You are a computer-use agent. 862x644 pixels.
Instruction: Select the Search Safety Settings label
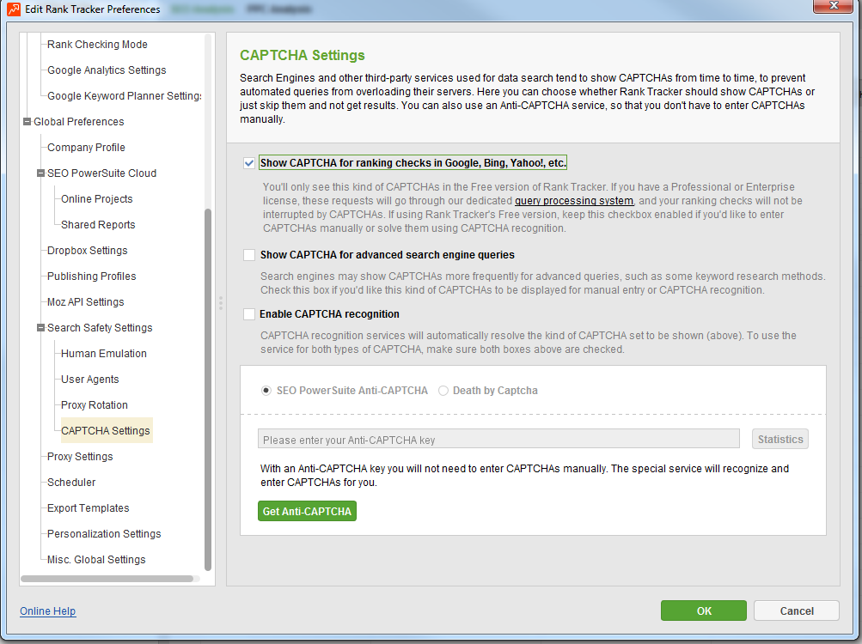click(100, 327)
